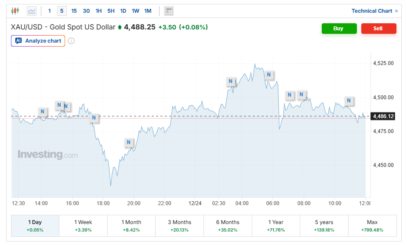This screenshot has width=407, height=246.
Task: Open the 1 Week range tab
Action: click(x=83, y=226)
